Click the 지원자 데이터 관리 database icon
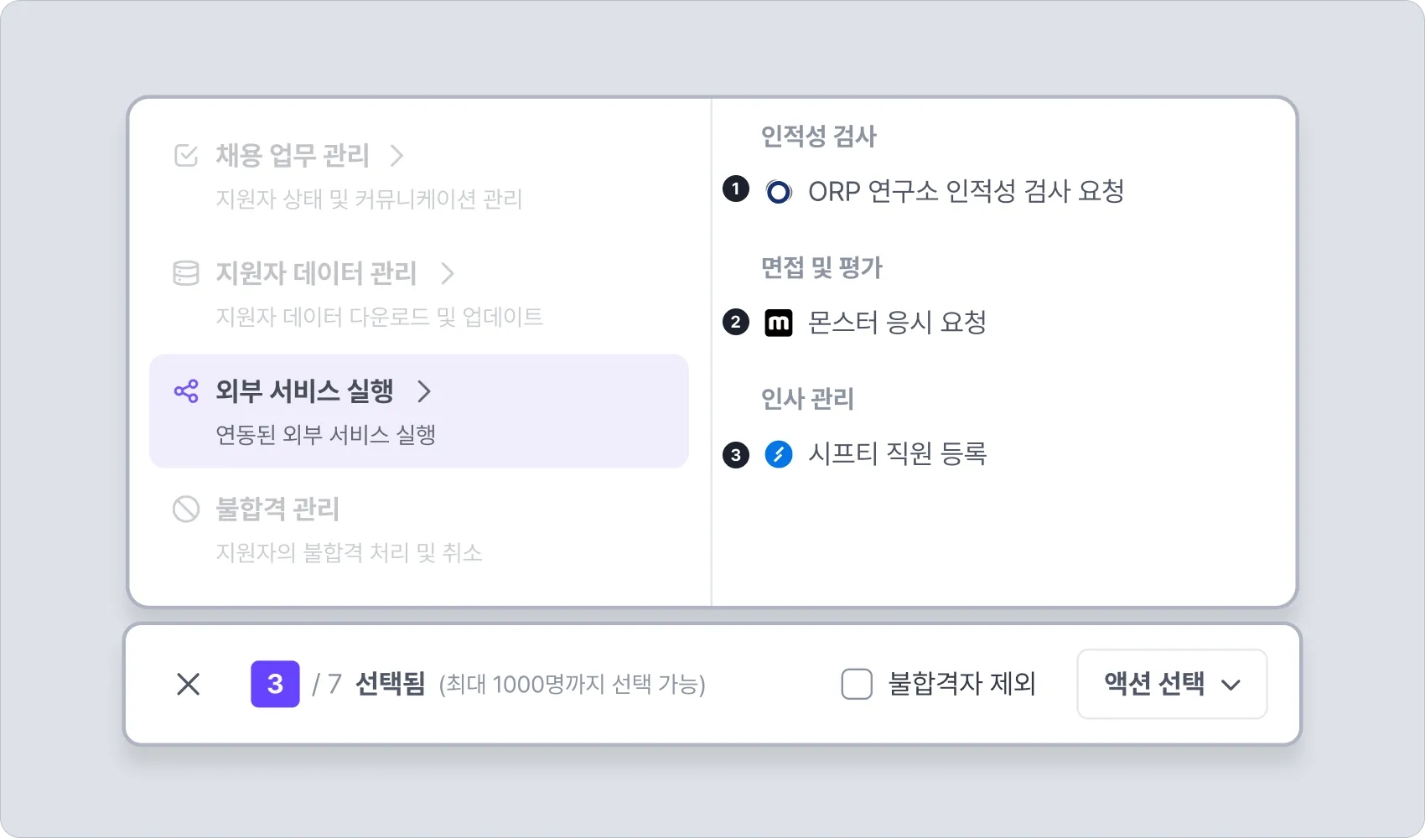The height and width of the screenshot is (838, 1425). tap(185, 273)
